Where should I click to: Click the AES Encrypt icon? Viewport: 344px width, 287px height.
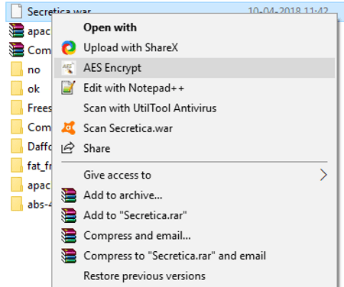coord(69,68)
